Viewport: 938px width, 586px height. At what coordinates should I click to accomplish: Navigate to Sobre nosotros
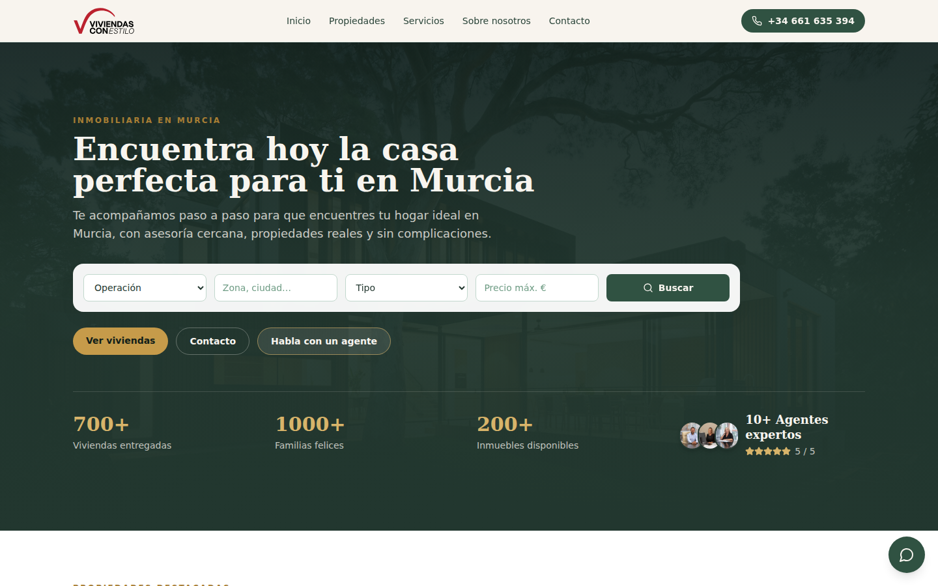pyautogui.click(x=496, y=21)
